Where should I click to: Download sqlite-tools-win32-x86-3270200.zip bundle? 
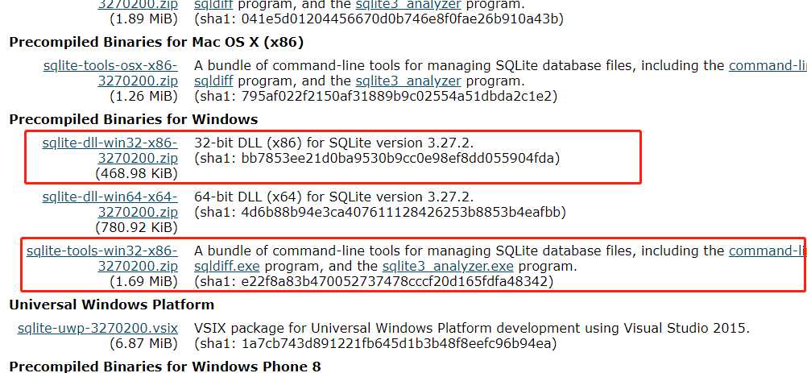coord(102,259)
